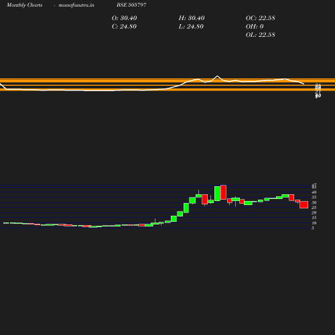Click the 'BSE 505797' symbol text

coord(131,5)
